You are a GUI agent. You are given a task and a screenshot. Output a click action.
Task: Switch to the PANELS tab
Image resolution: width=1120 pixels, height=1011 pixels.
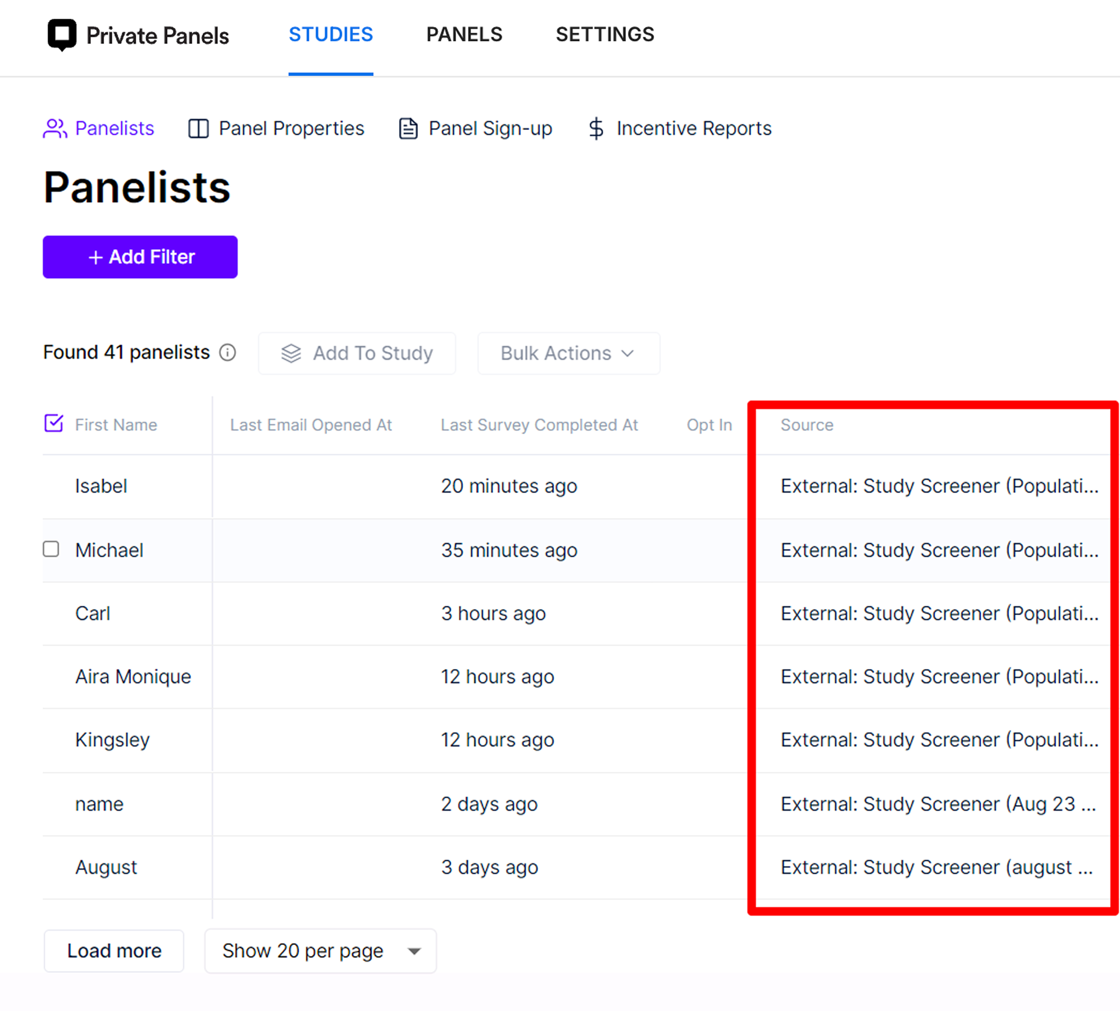(464, 35)
